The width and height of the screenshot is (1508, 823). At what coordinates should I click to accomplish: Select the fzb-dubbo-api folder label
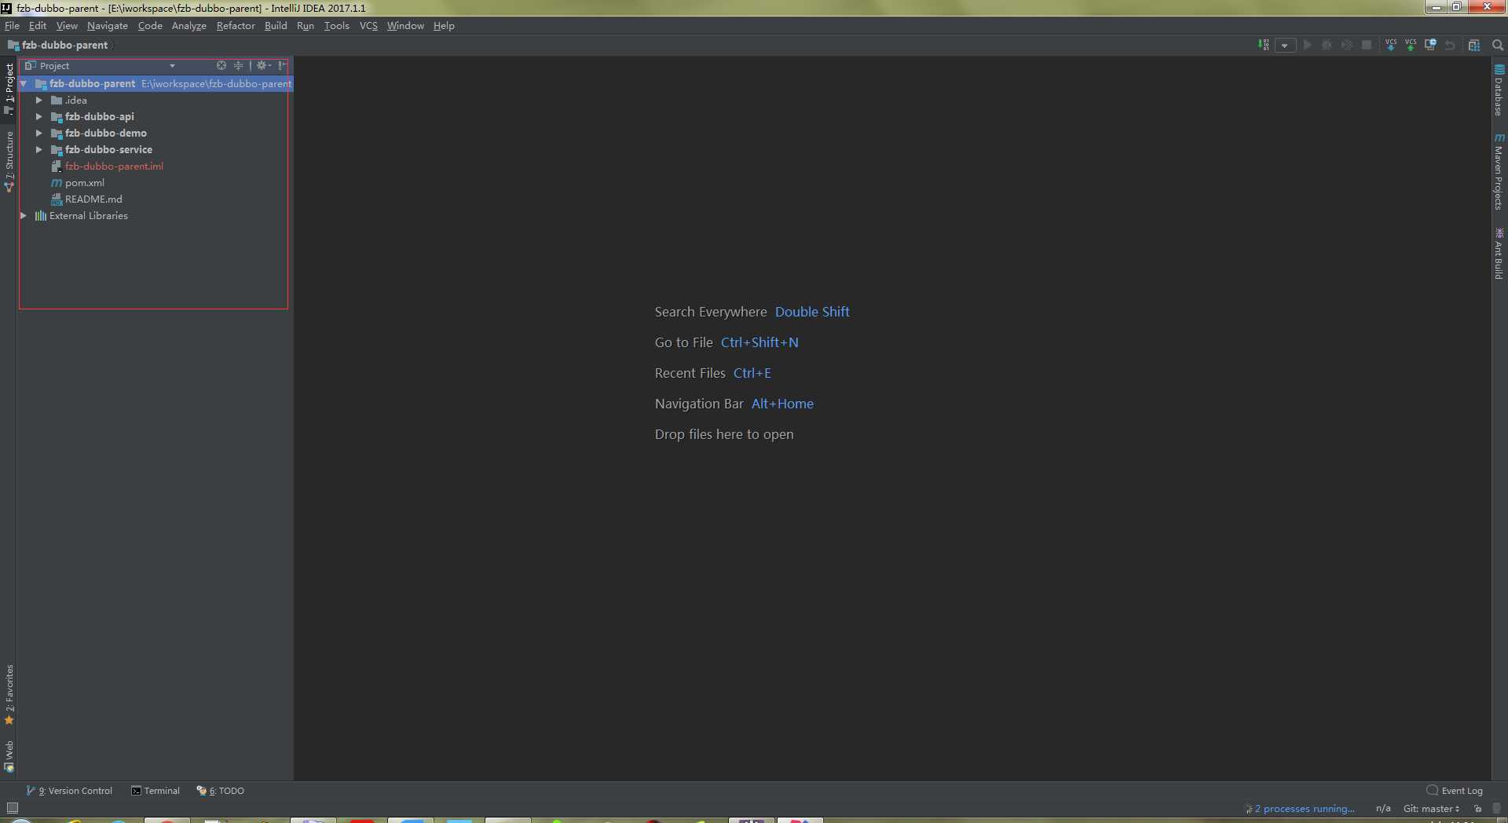pos(100,116)
